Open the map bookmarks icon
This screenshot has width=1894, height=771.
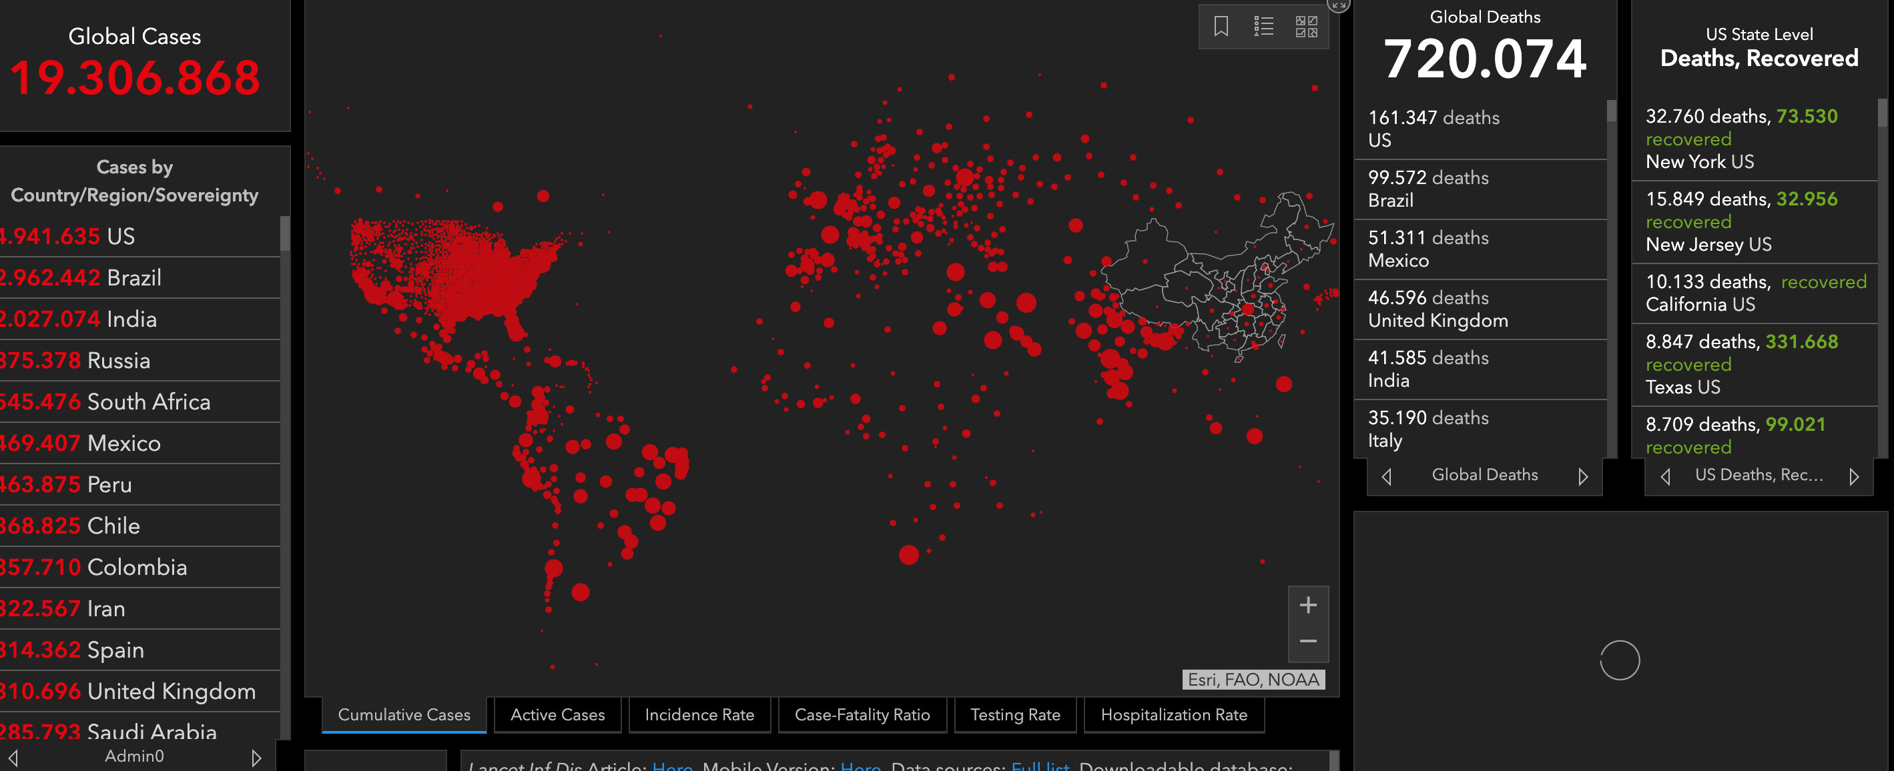click(x=1221, y=27)
